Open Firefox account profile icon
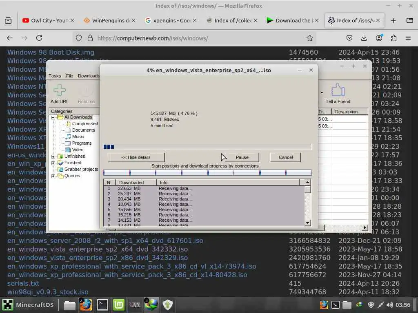Image resolution: width=418 pixels, height=313 pixels. pos(379,38)
